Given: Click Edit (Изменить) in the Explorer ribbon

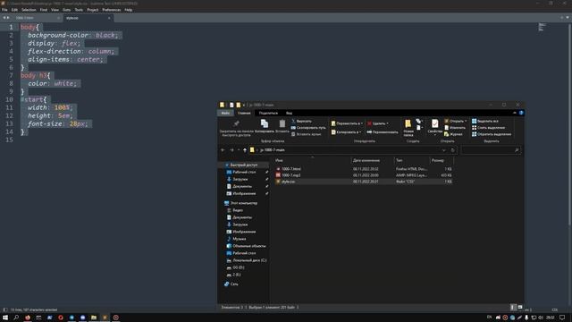Looking at the screenshot, I should click(x=455, y=128).
